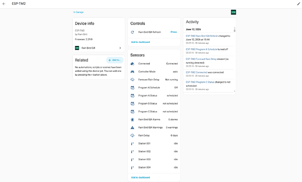This screenshot has height=182, width=302.
Task: Expand Rain Bird IQ4 integration chevron
Action: pyautogui.click(x=120, y=48)
